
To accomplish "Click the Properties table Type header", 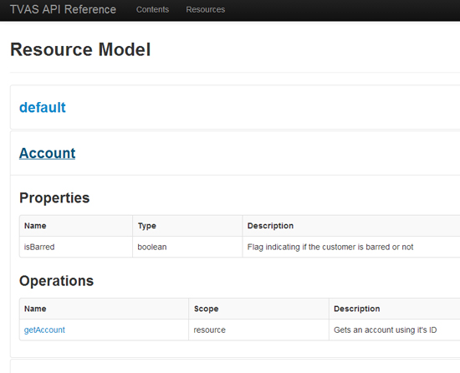I will click(147, 226).
